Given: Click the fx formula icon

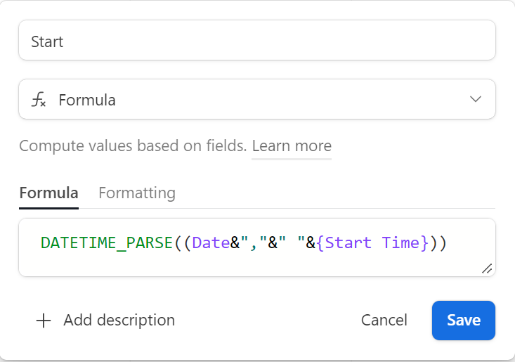Looking at the screenshot, I should (39, 100).
